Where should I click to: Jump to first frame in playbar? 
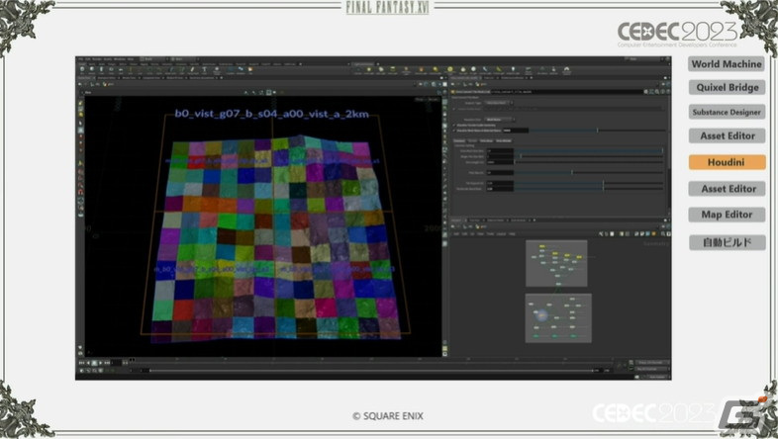coord(82,363)
